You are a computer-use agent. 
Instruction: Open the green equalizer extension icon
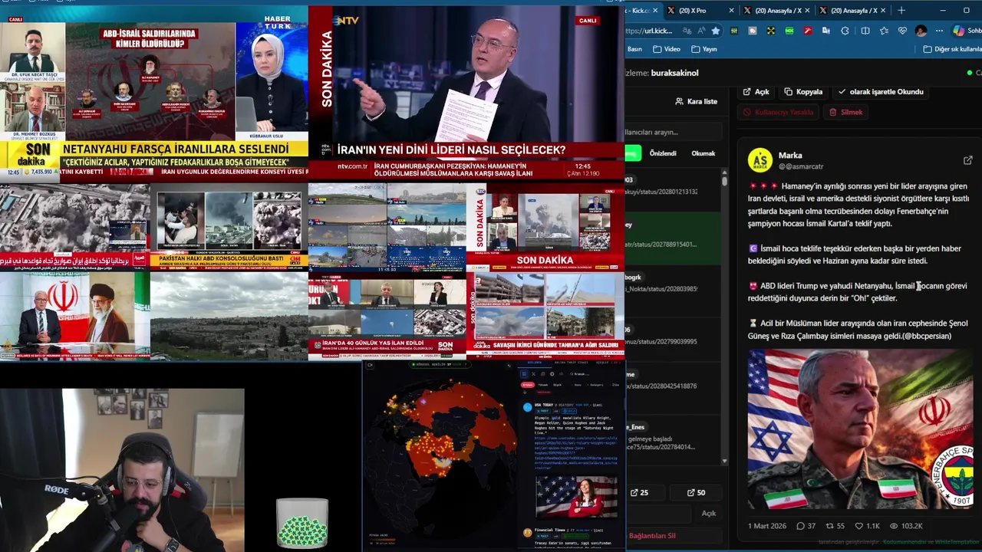[x=734, y=31]
